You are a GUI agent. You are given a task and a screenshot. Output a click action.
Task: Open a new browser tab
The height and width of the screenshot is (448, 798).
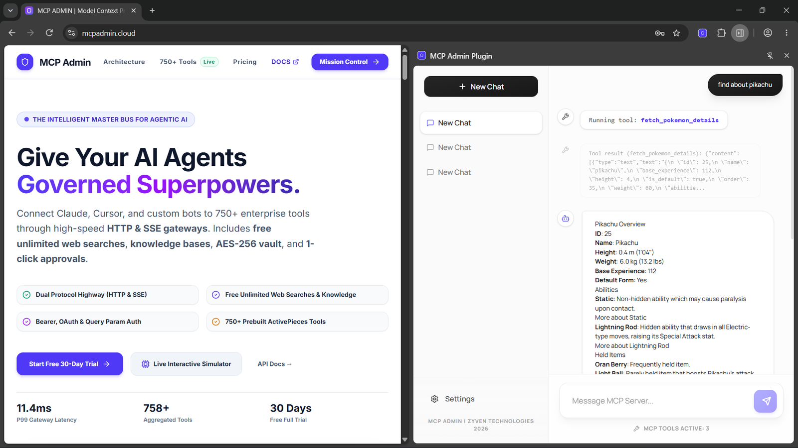point(152,10)
